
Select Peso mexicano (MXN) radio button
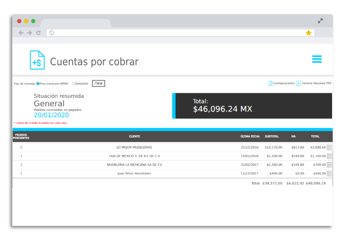coord(38,84)
